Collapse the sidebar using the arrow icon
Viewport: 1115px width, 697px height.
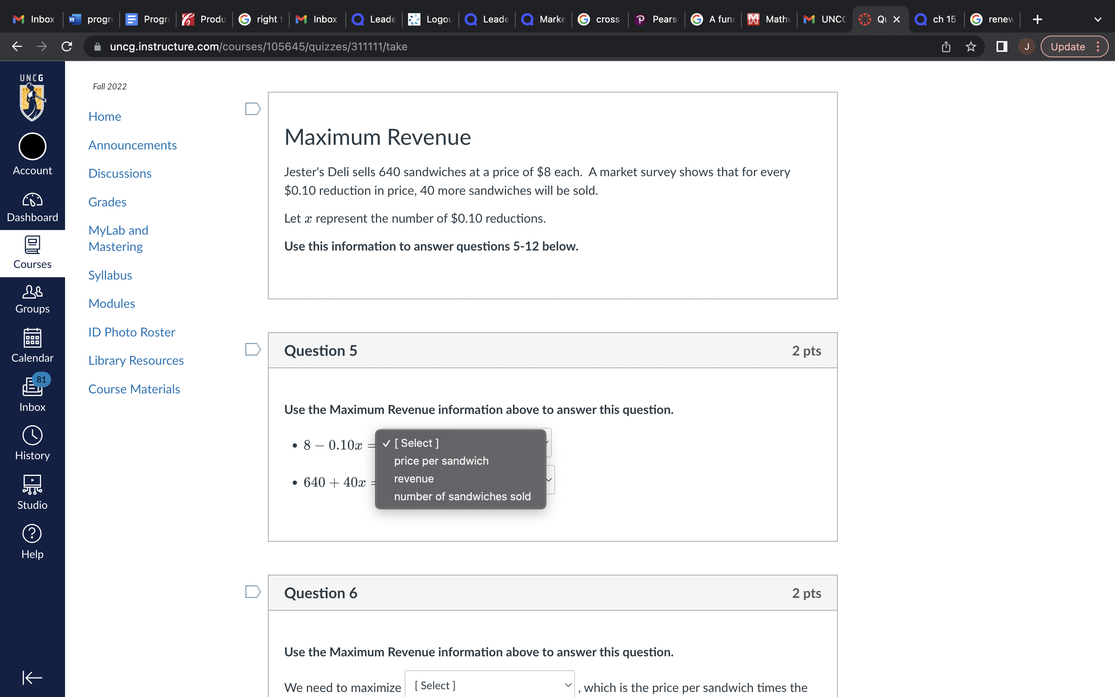tap(32, 677)
